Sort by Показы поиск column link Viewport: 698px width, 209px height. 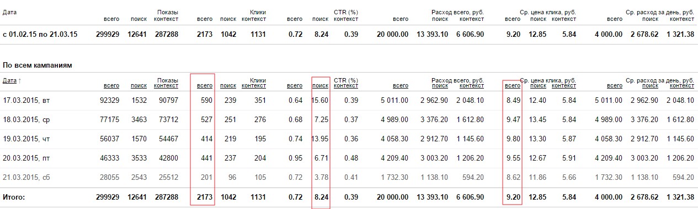point(138,86)
